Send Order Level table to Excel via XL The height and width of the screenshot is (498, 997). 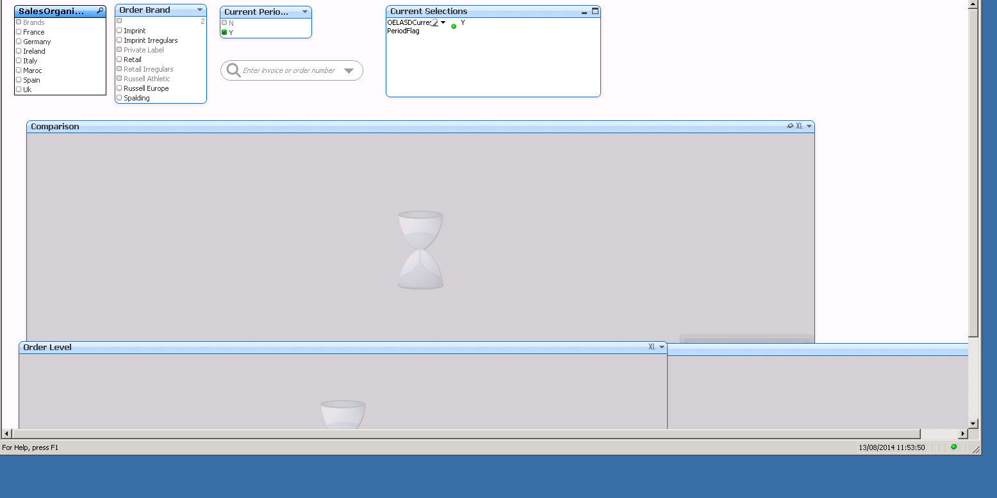652,347
